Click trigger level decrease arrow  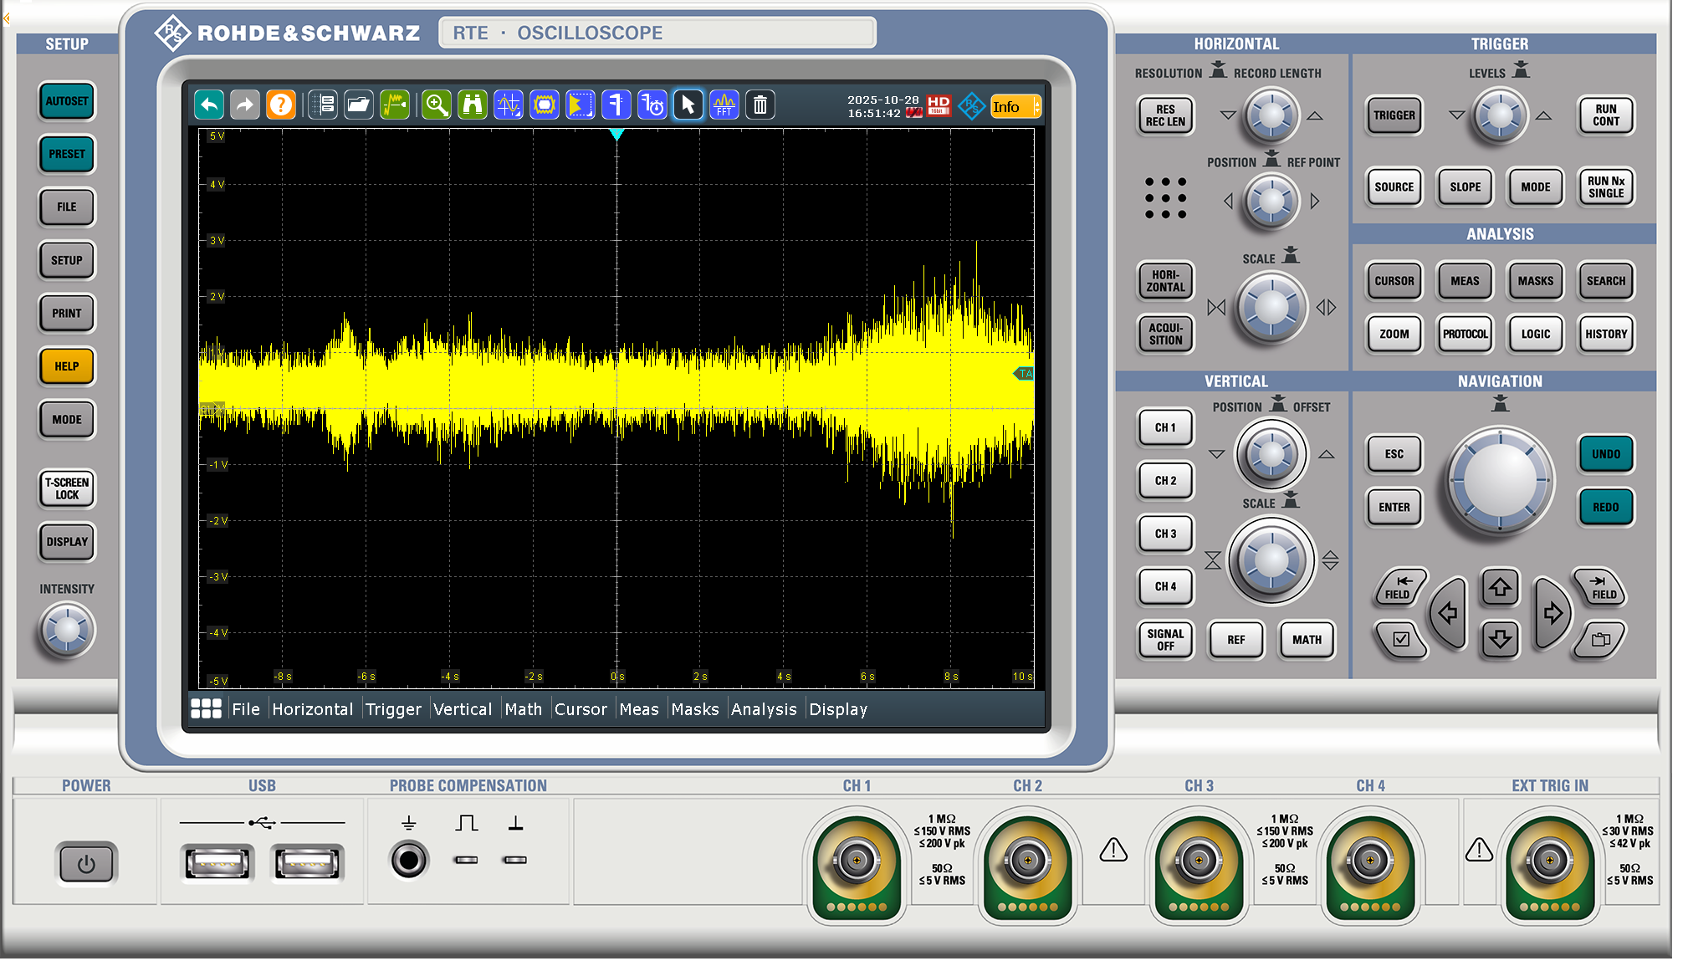tap(1456, 115)
